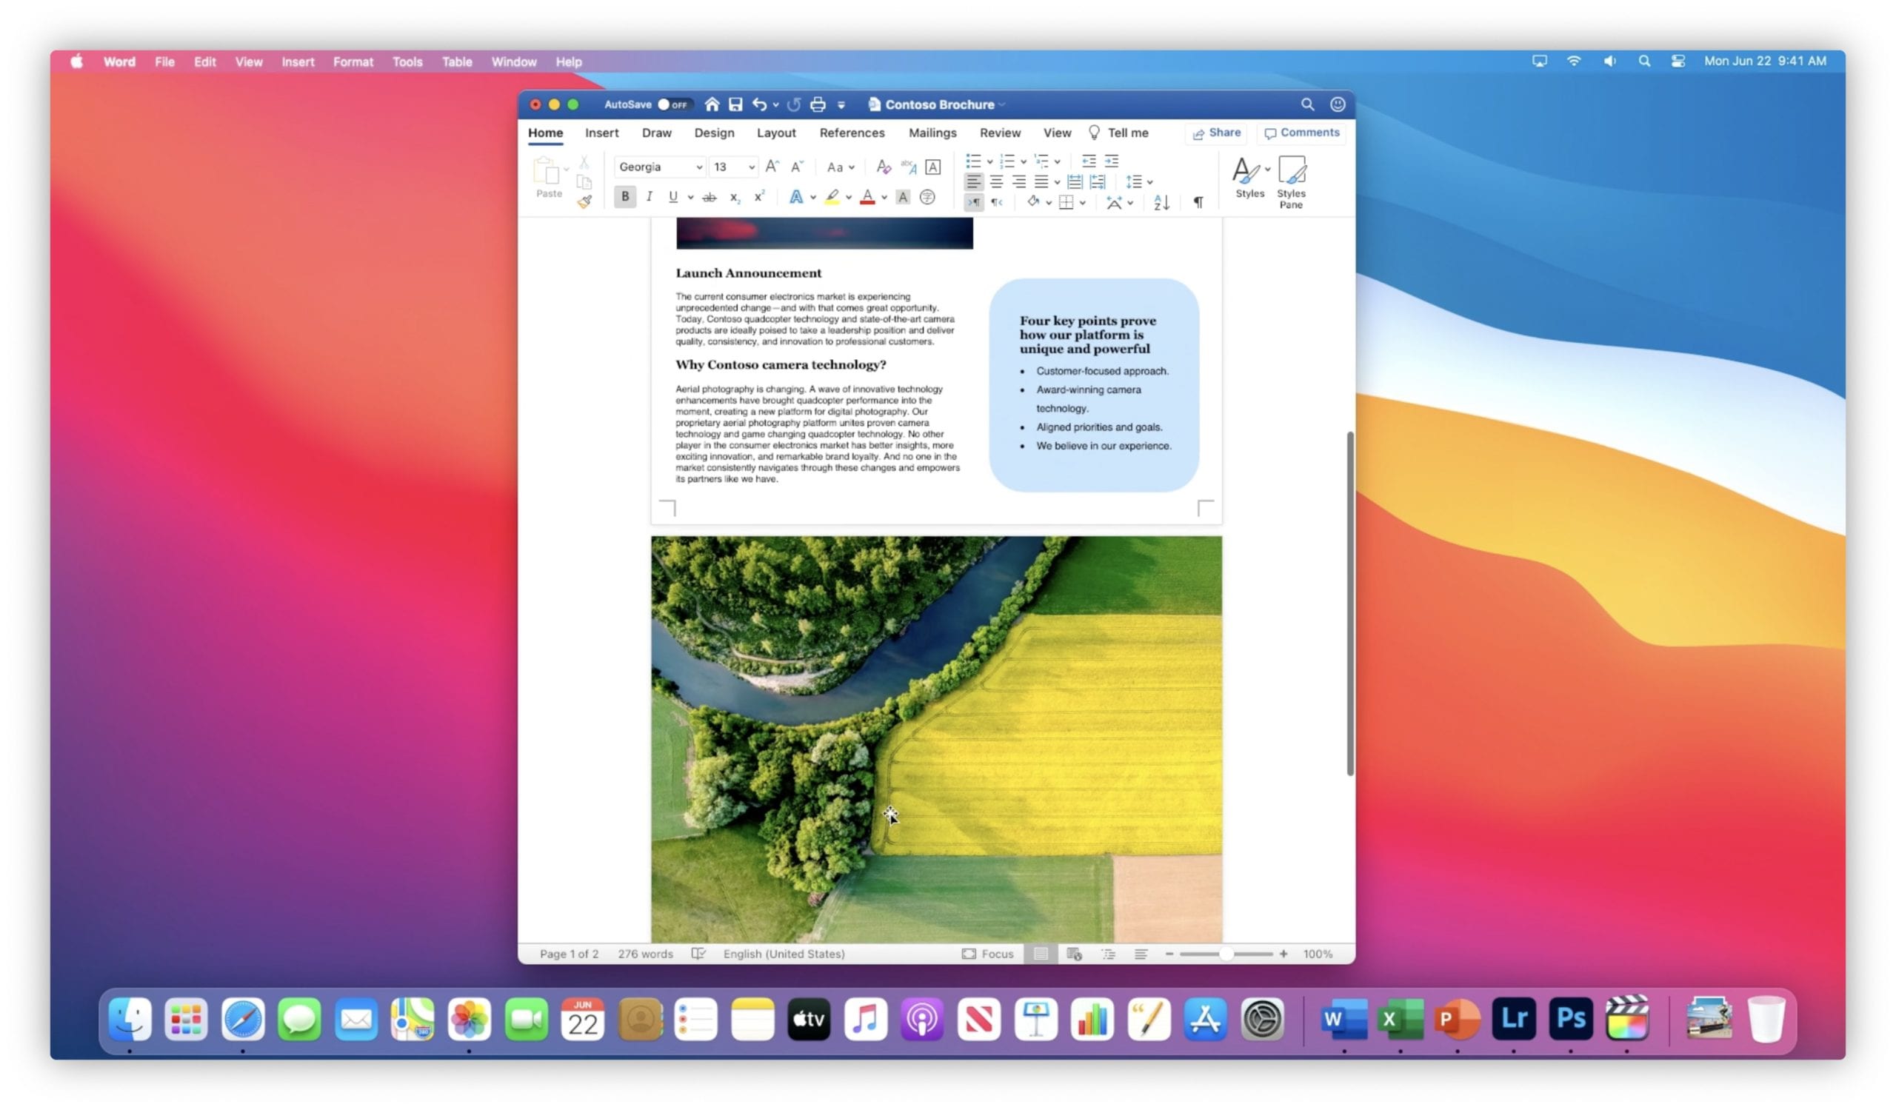
Task: Open the Styles Pane
Action: pos(1291,181)
